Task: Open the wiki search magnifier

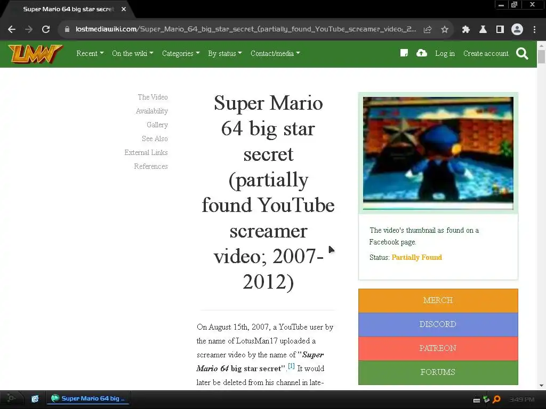Action: (x=523, y=54)
